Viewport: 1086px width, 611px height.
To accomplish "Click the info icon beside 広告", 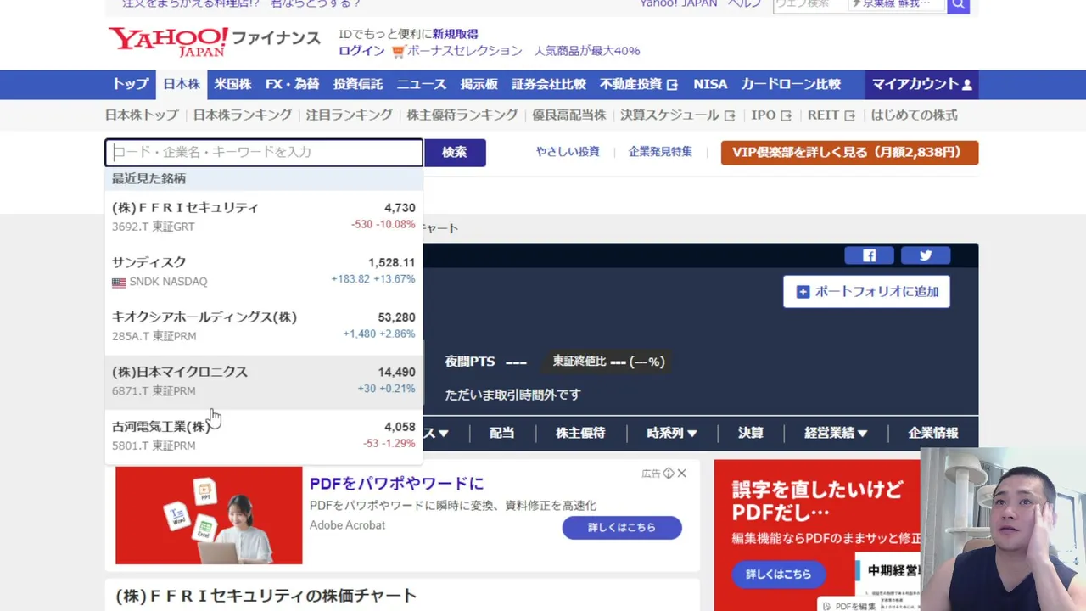I will pyautogui.click(x=669, y=473).
